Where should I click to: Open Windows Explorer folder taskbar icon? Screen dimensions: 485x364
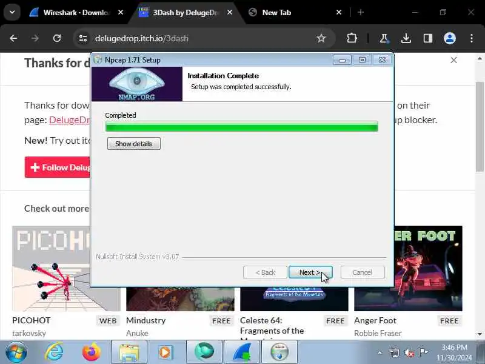tap(129, 352)
